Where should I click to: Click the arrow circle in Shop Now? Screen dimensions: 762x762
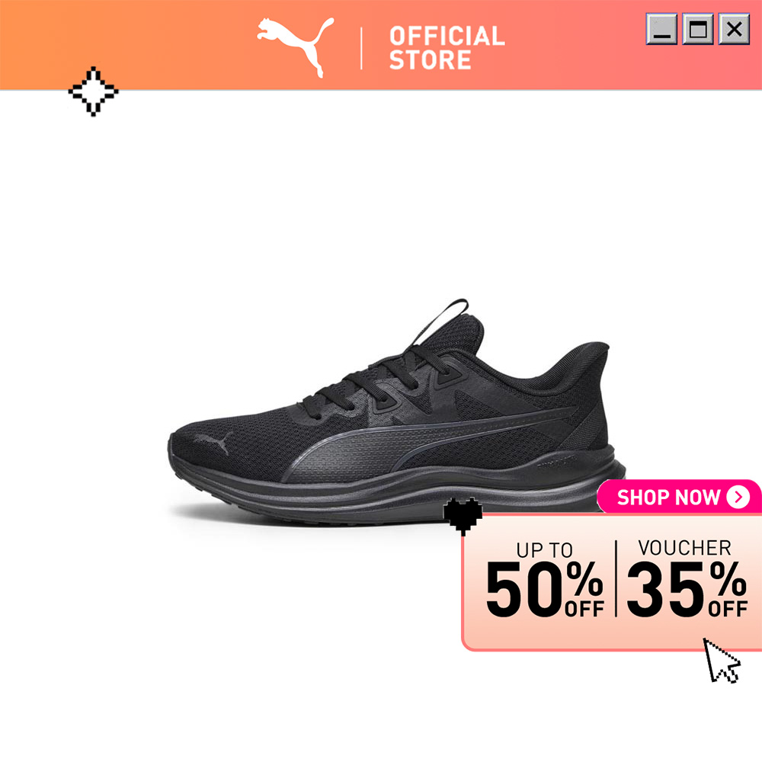(738, 497)
